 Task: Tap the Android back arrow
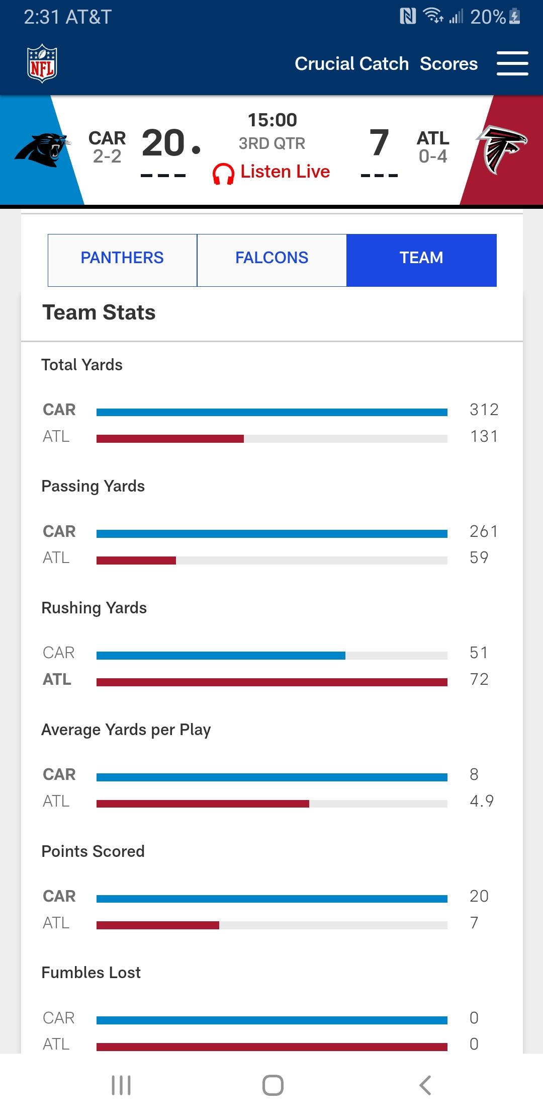coord(425,1085)
